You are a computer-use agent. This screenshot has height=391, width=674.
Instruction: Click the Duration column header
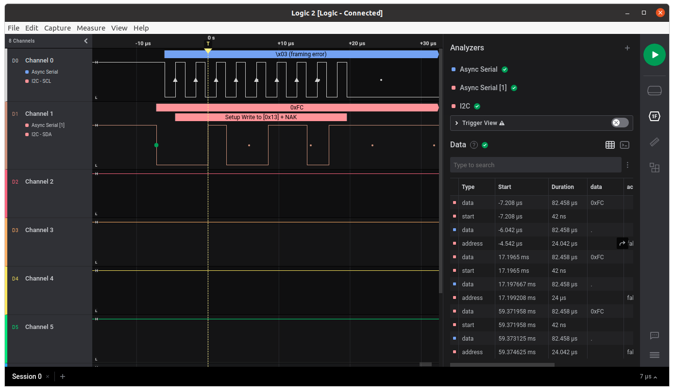(x=563, y=187)
